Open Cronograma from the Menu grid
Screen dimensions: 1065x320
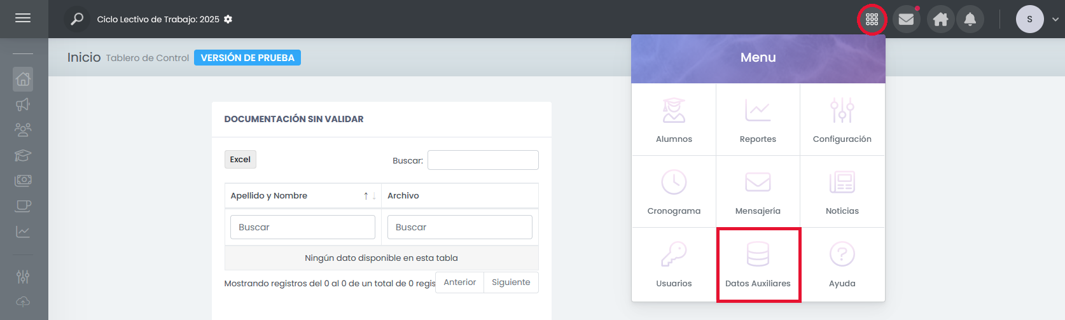point(674,191)
